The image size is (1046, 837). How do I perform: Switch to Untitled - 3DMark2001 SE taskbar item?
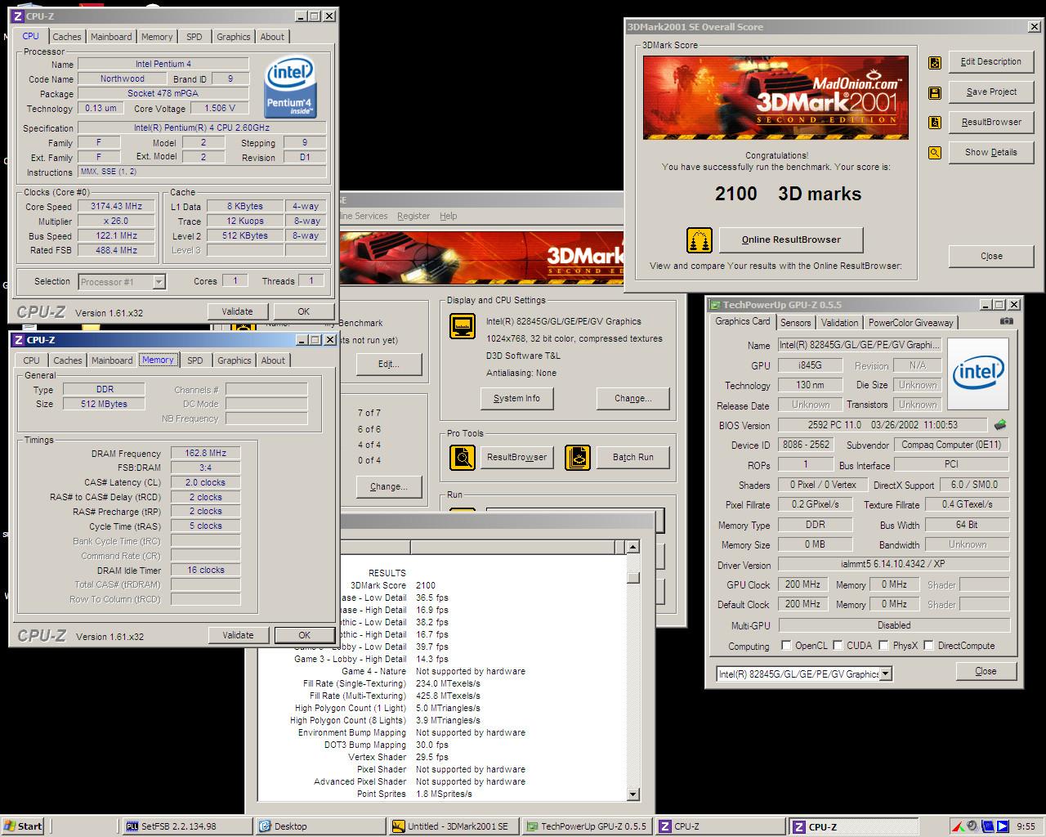tap(454, 826)
